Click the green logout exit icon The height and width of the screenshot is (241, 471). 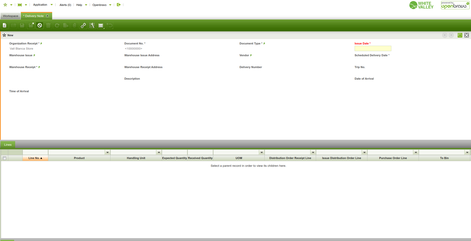tap(119, 5)
